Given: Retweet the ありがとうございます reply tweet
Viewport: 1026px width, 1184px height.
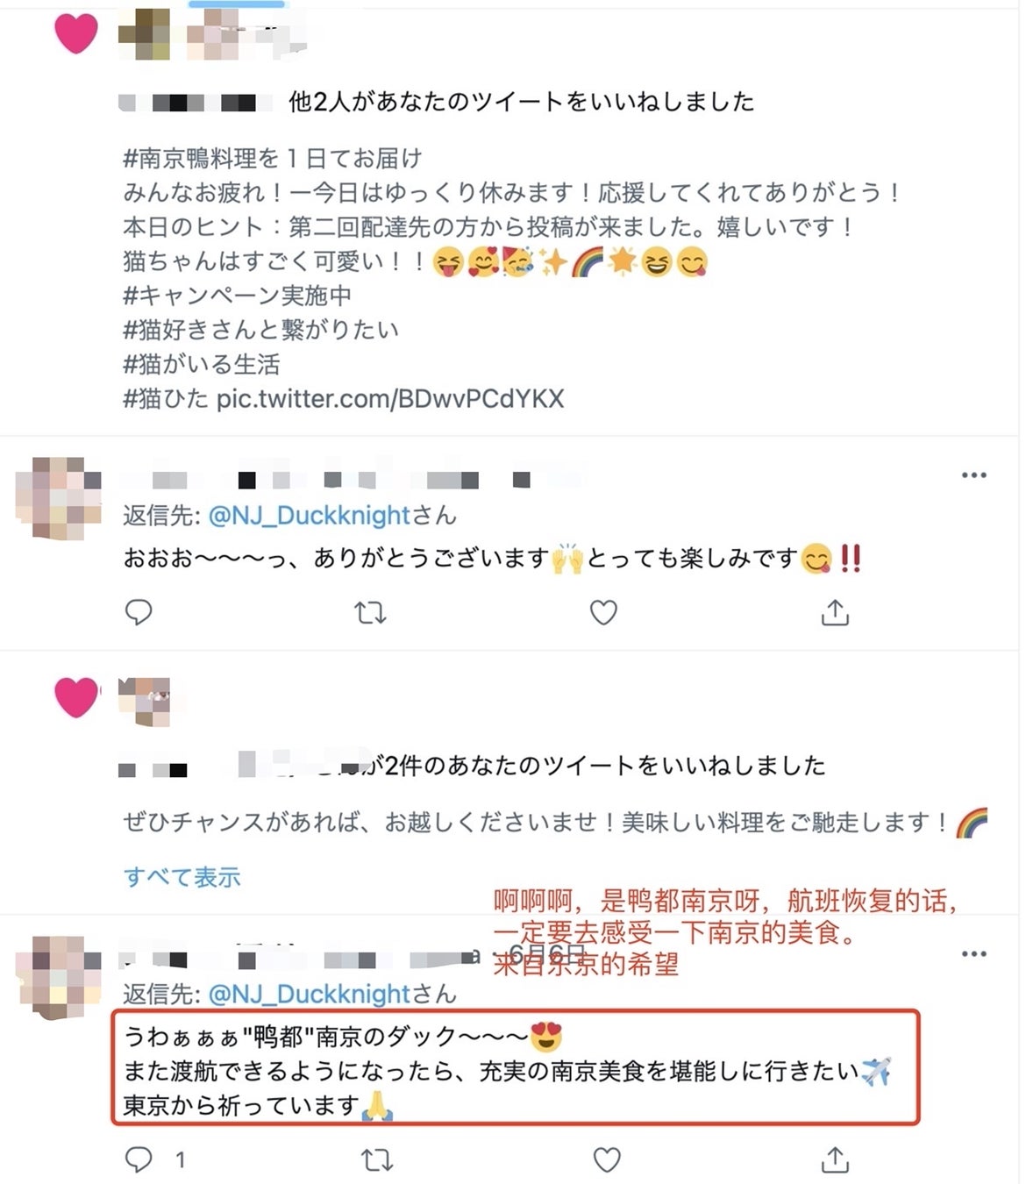Looking at the screenshot, I should [370, 612].
